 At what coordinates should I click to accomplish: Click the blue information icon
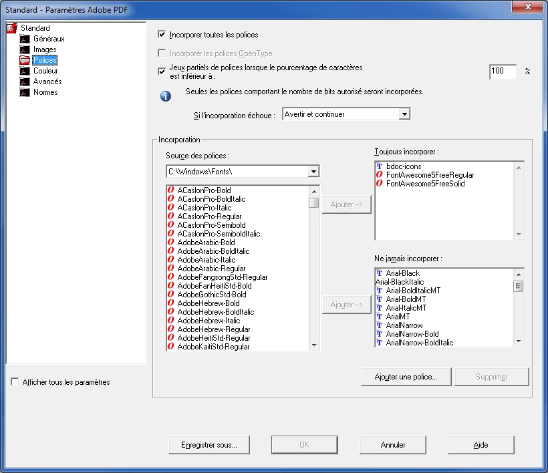coord(166,96)
